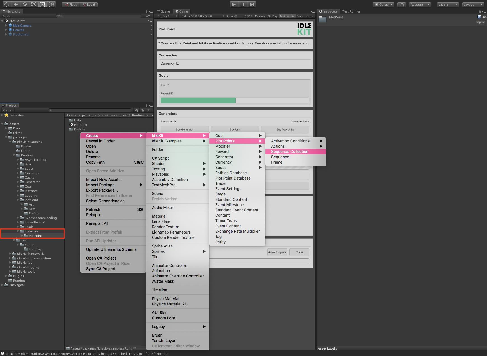Click the Currency ID input field

point(235,63)
